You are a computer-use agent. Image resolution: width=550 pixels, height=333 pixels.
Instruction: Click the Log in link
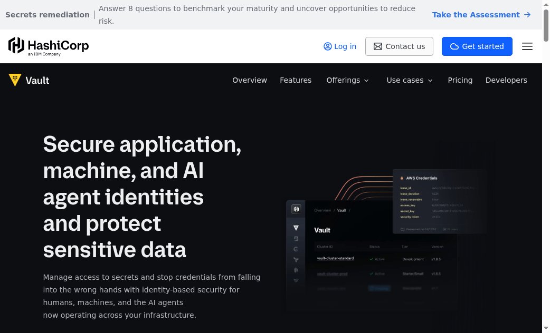point(339,46)
